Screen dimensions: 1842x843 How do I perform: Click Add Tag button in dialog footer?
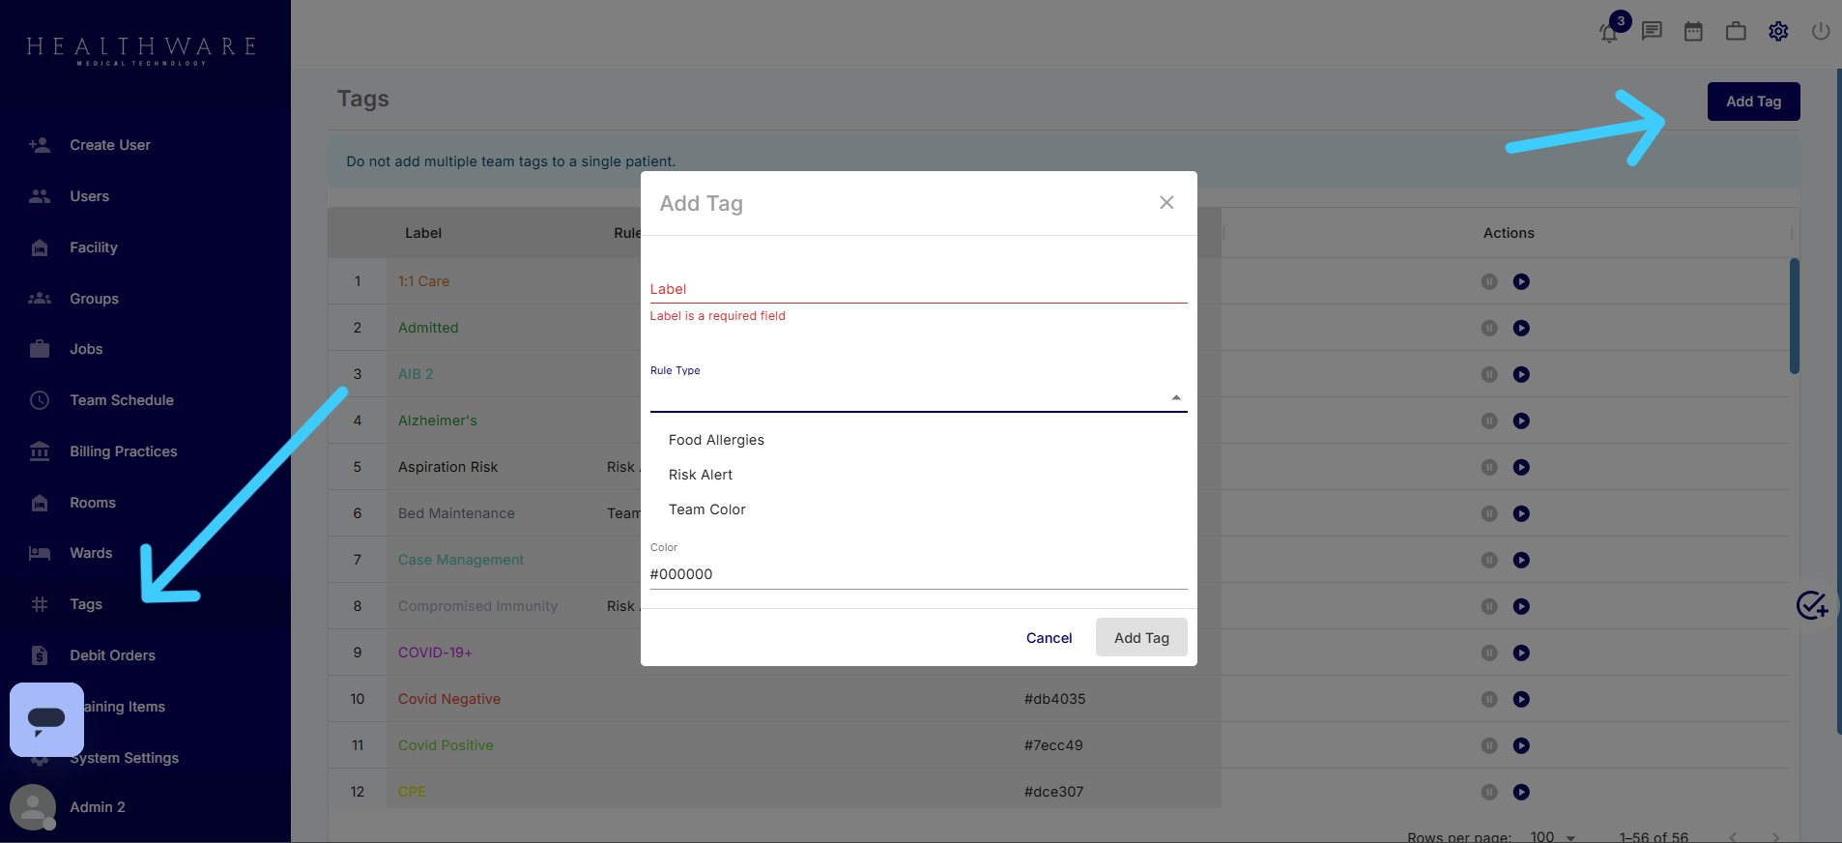[1141, 638]
